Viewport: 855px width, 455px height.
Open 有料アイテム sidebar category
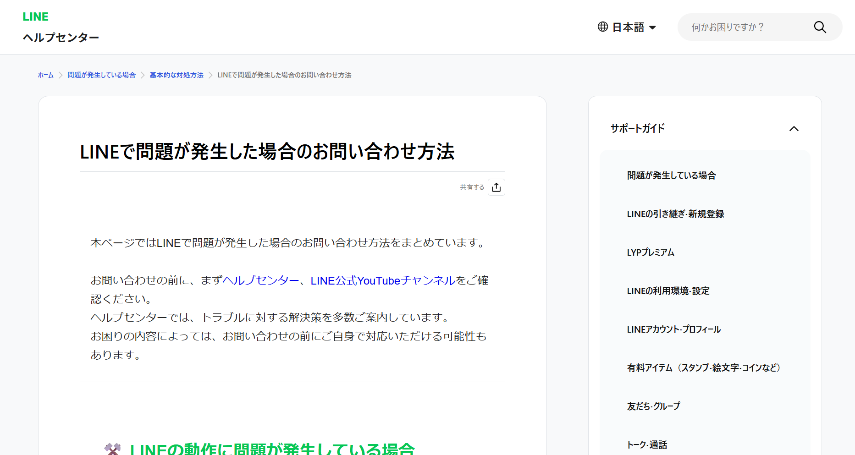[x=703, y=368]
